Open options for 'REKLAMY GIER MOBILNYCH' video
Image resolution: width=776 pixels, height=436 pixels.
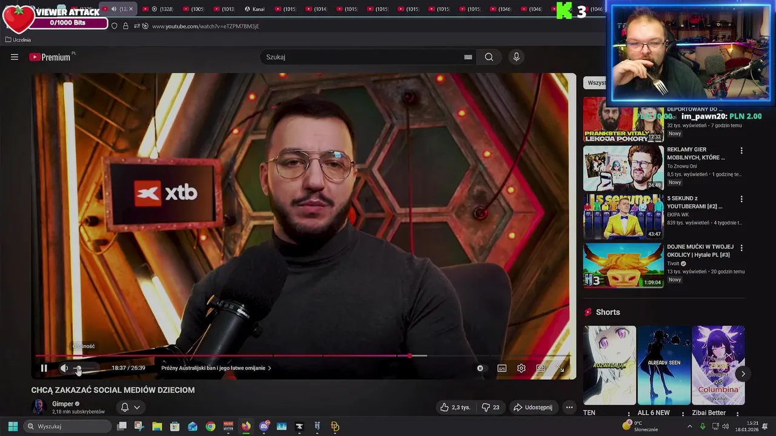point(741,150)
